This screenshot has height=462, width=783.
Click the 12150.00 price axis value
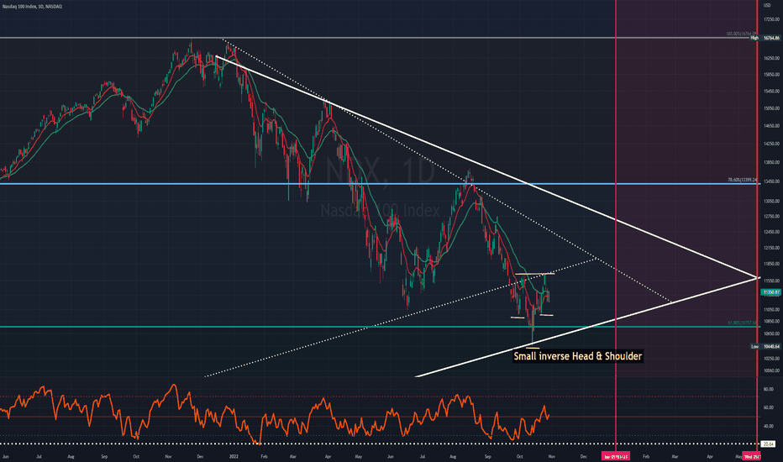[x=771, y=248]
